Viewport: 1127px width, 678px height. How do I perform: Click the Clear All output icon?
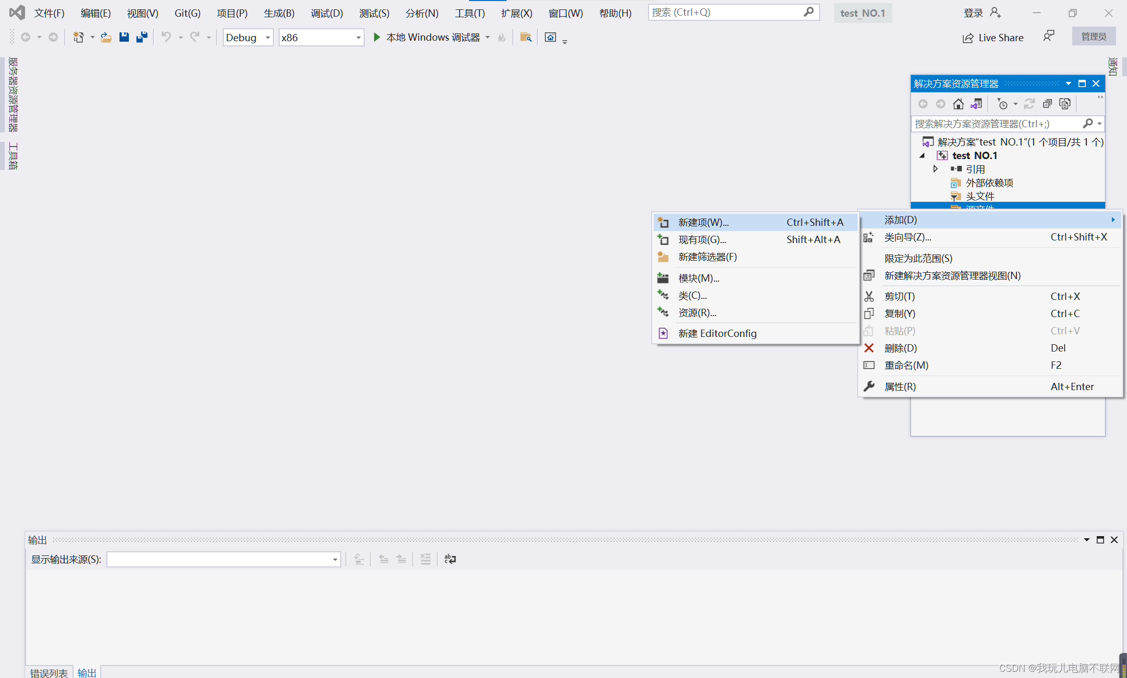425,559
